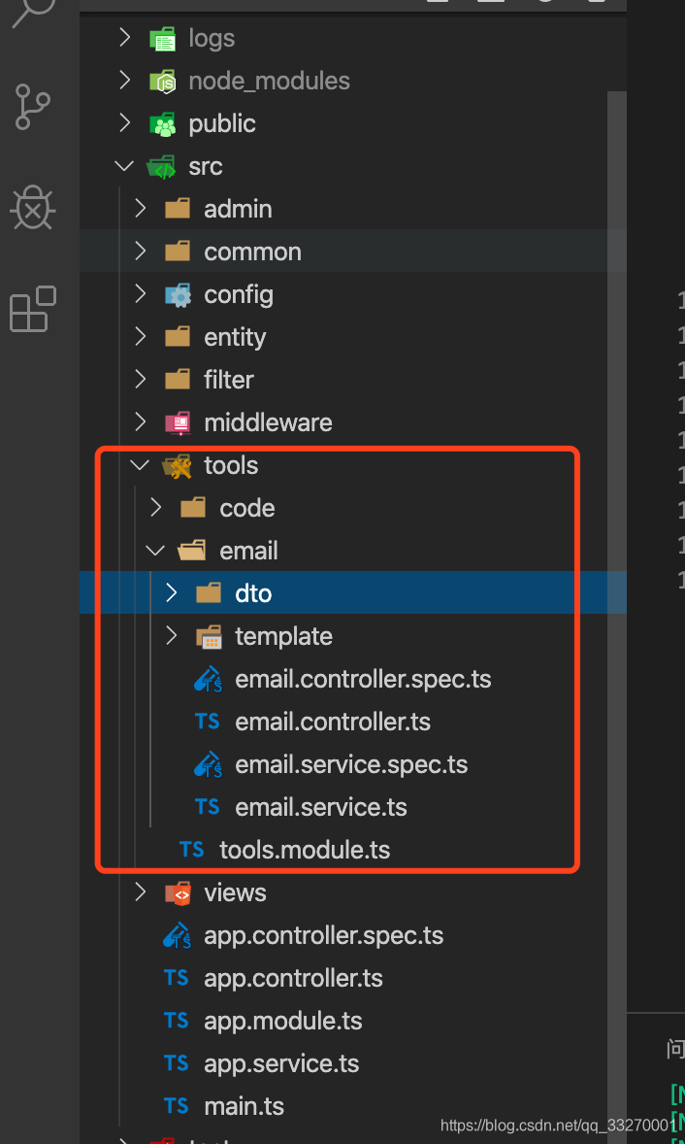Image resolution: width=685 pixels, height=1144 pixels.
Task: Expand the middleware folder chevron
Action: point(140,422)
